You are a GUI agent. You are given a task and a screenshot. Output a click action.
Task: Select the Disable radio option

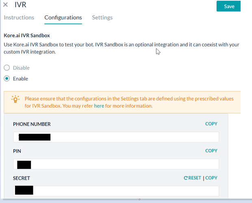(7, 68)
